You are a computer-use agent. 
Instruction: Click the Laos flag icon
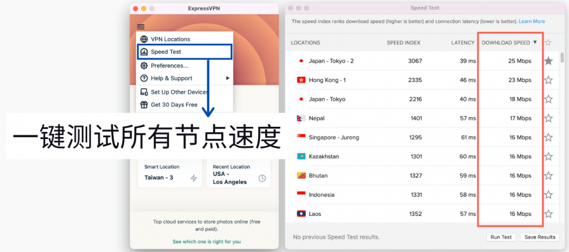coord(301,214)
